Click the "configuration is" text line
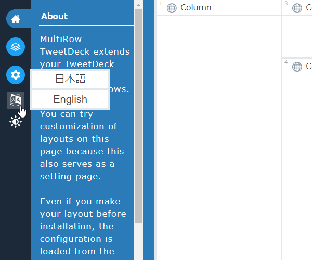The width and height of the screenshot is (312, 260). [76, 239]
